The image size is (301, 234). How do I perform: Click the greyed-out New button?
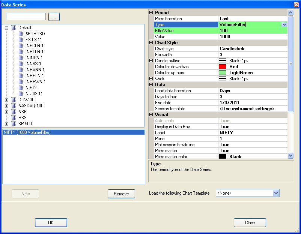tap(26, 194)
